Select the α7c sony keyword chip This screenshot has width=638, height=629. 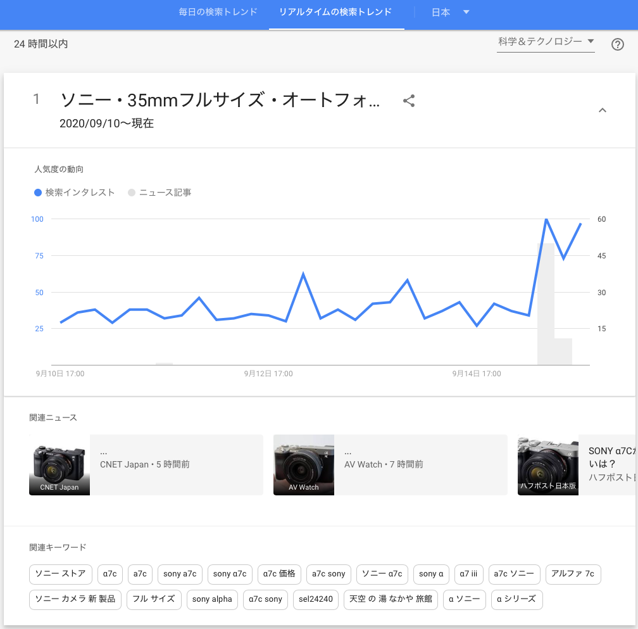pyautogui.click(x=265, y=599)
